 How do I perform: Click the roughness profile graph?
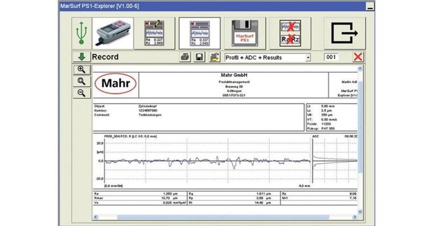pos(207,161)
